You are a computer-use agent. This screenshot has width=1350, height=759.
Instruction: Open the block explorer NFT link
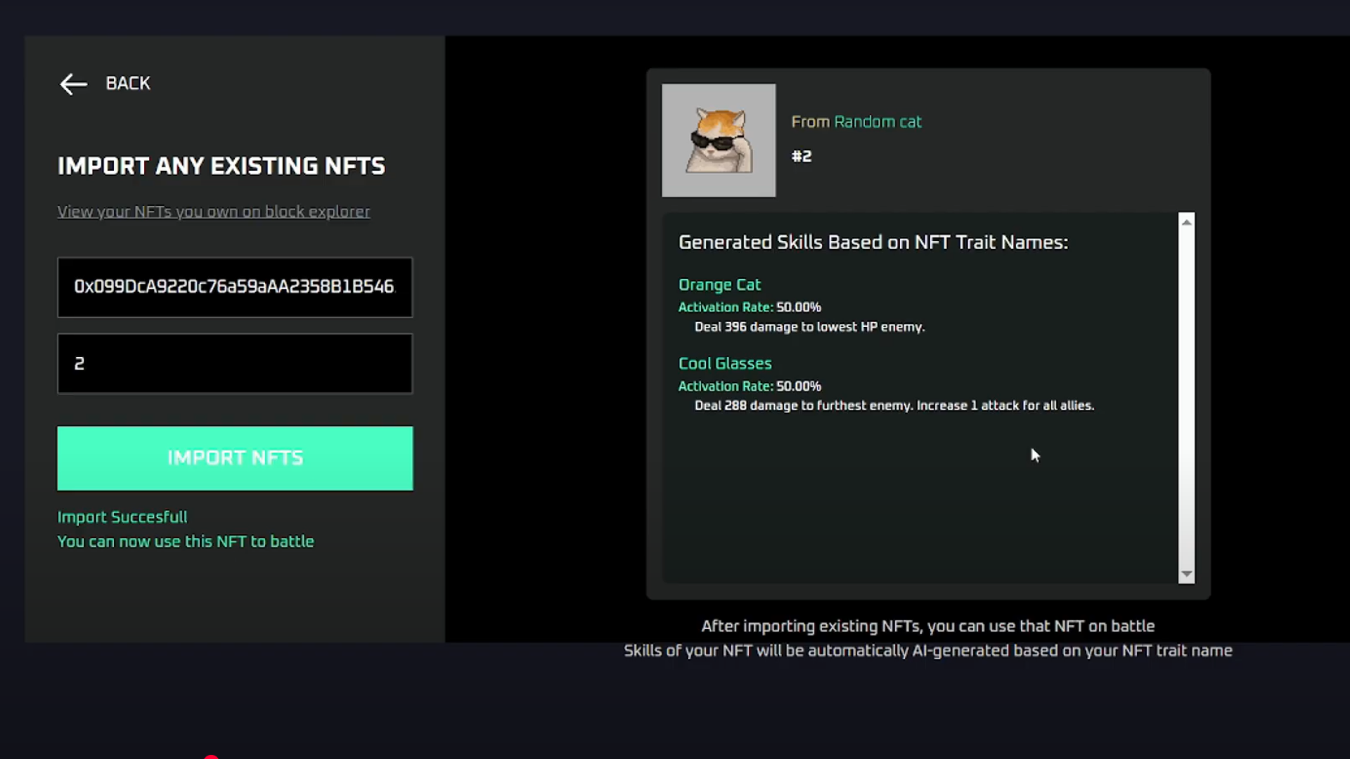(x=213, y=212)
